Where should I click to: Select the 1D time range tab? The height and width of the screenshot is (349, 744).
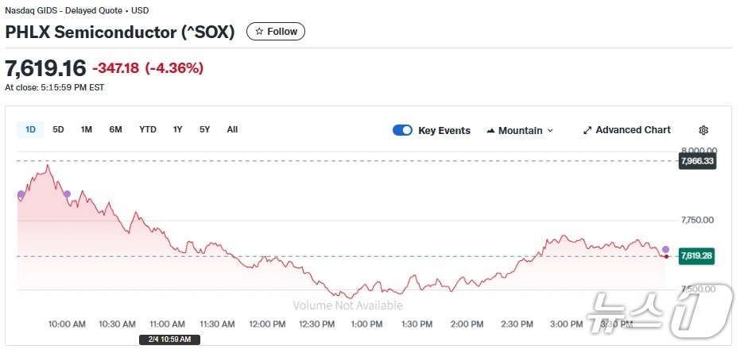pyautogui.click(x=30, y=129)
